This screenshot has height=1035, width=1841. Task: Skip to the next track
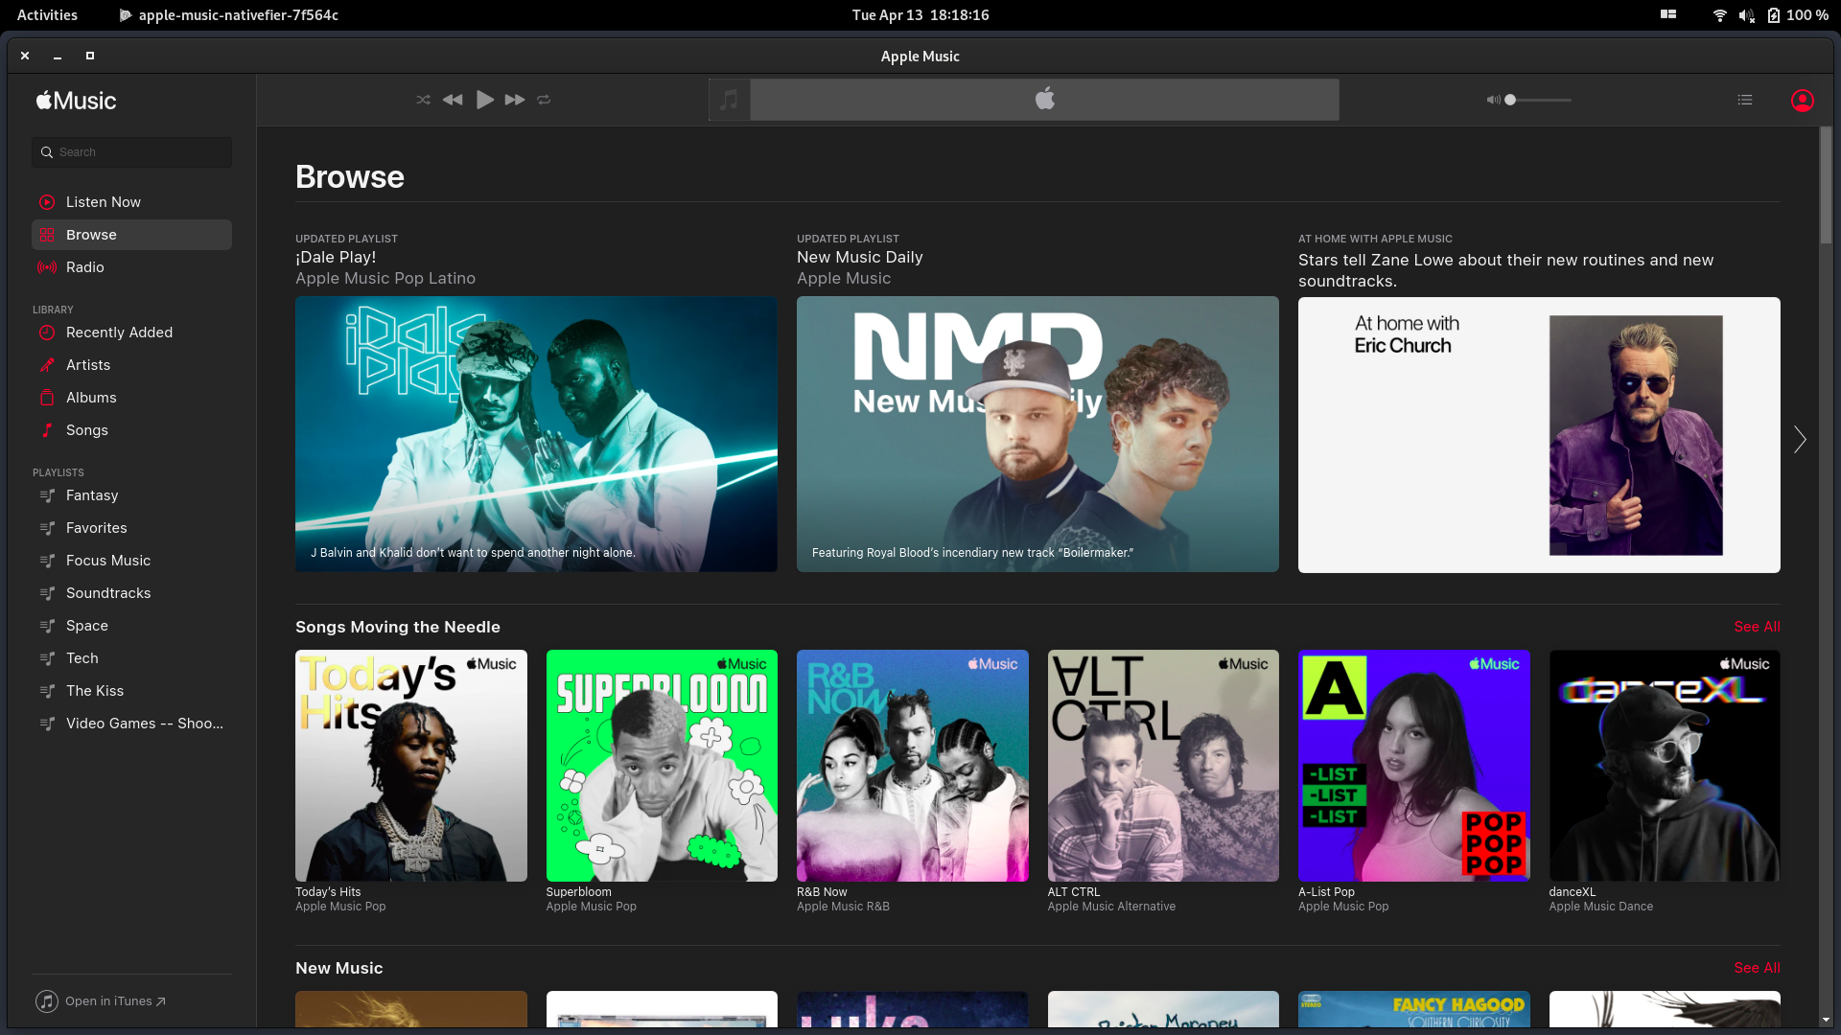pos(515,100)
